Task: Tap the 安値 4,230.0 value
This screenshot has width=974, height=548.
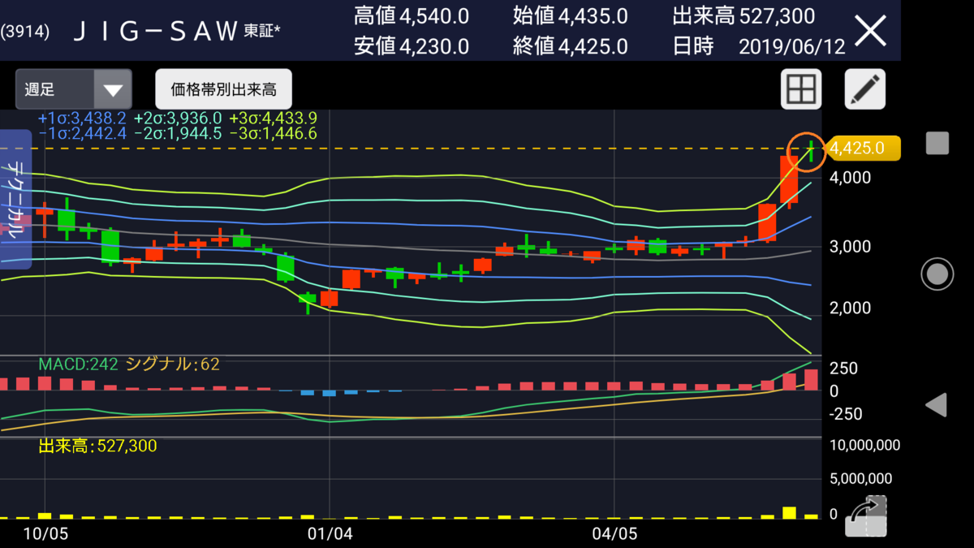Action: click(412, 46)
